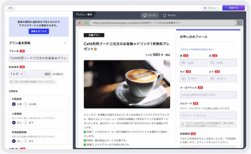Select あり under 利用回数制限
Image resolution: width=251 pixels, height=154 pixels.
point(26,141)
